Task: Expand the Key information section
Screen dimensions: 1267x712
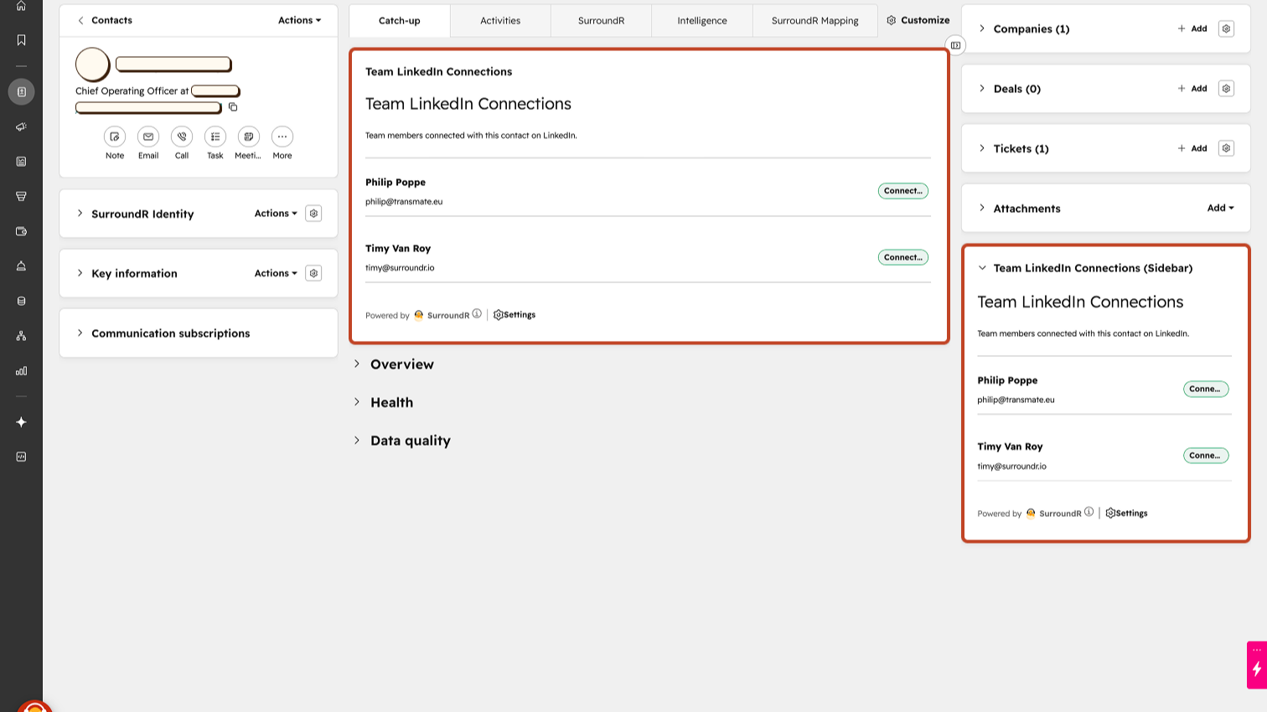Action: 80,273
